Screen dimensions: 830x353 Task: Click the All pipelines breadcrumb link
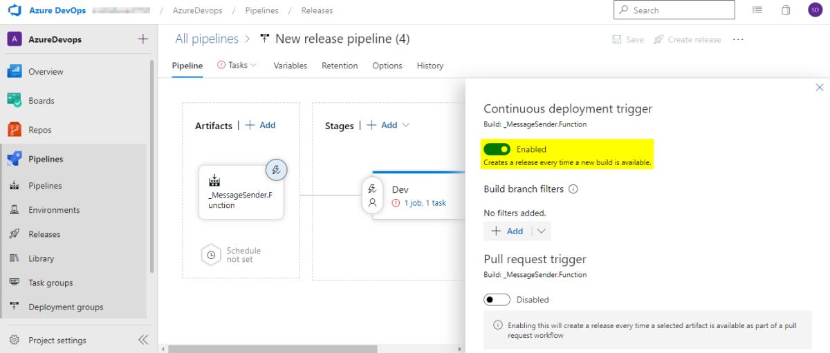(207, 39)
